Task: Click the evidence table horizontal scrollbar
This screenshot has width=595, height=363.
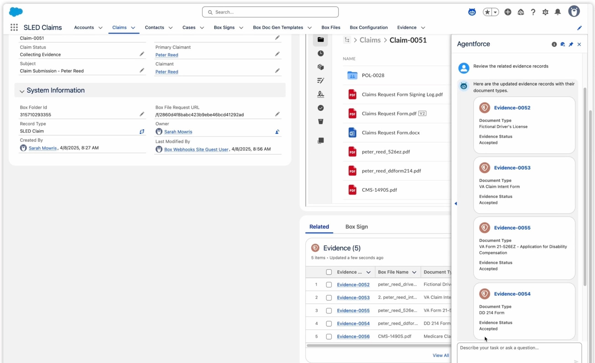Action: (379, 345)
